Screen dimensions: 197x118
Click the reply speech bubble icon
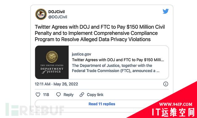coord(58,95)
